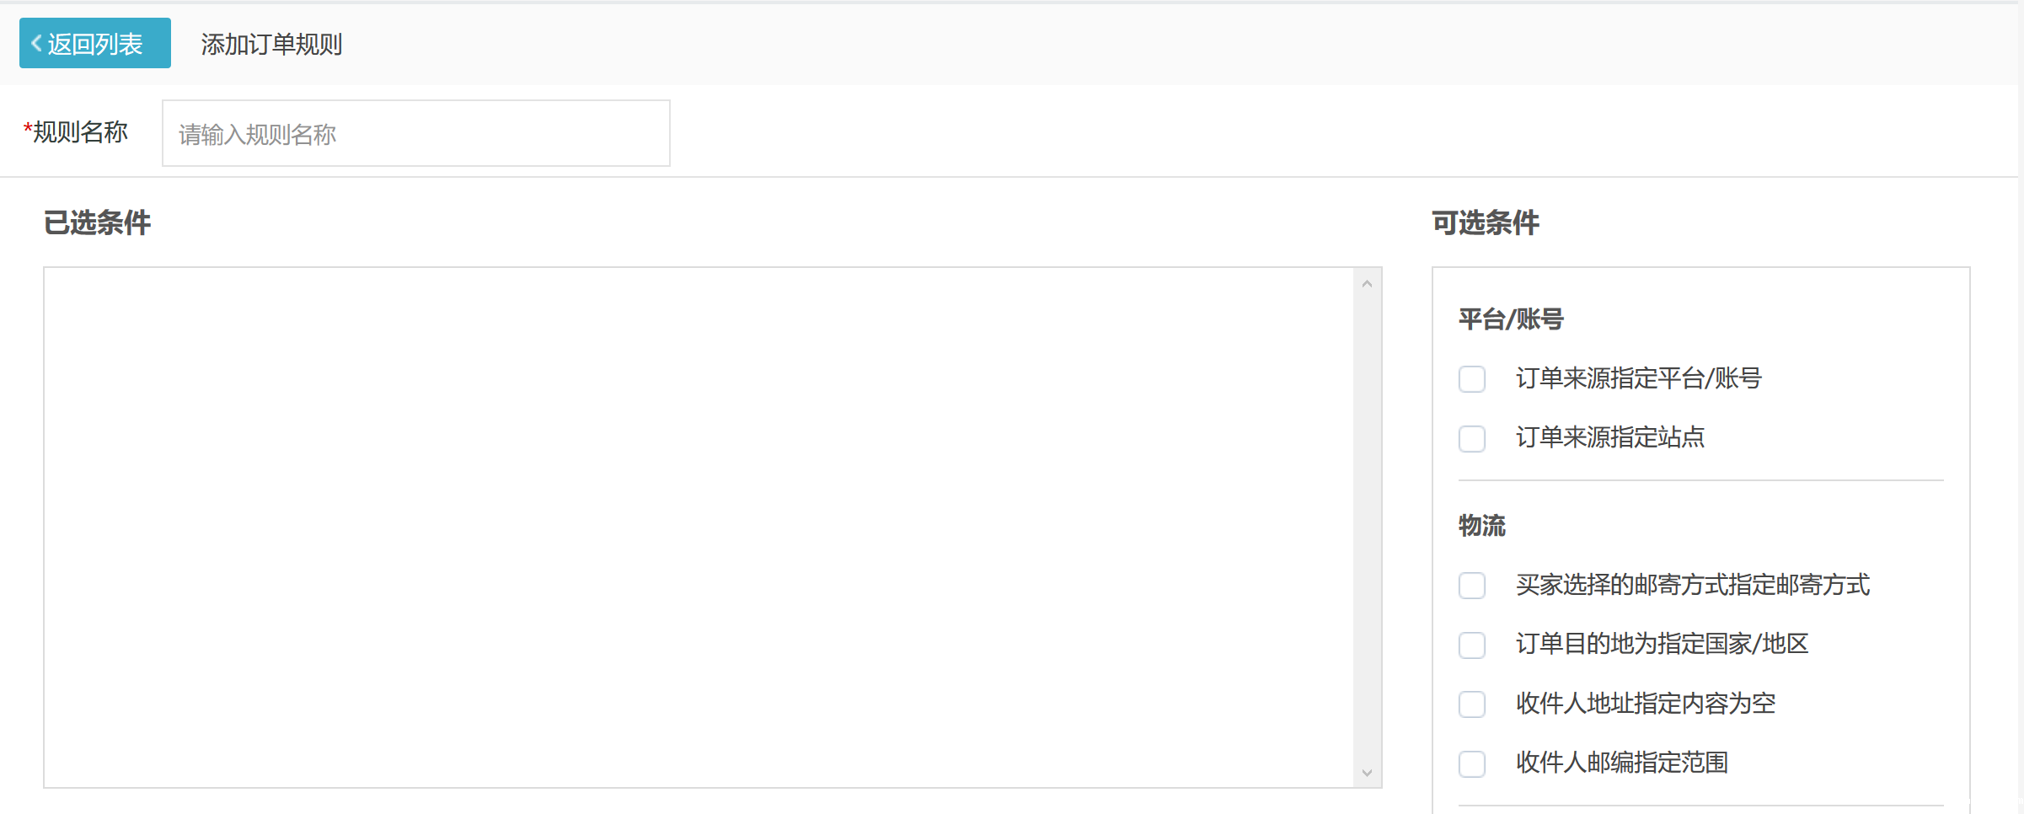Check 订单来源指定平台/账号 checkbox
The height and width of the screenshot is (814, 2024).
[x=1471, y=379]
